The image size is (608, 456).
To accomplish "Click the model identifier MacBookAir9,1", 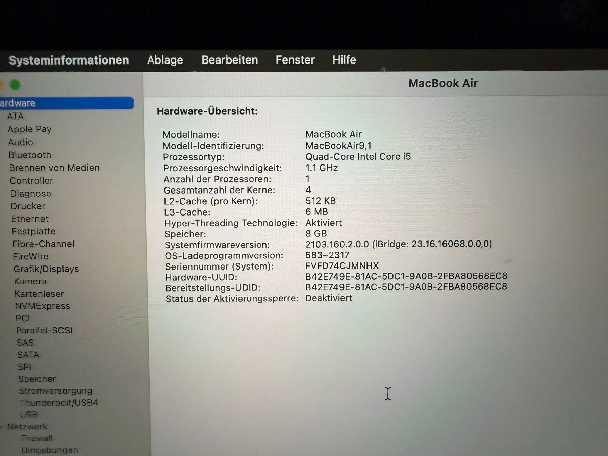I will (x=338, y=146).
